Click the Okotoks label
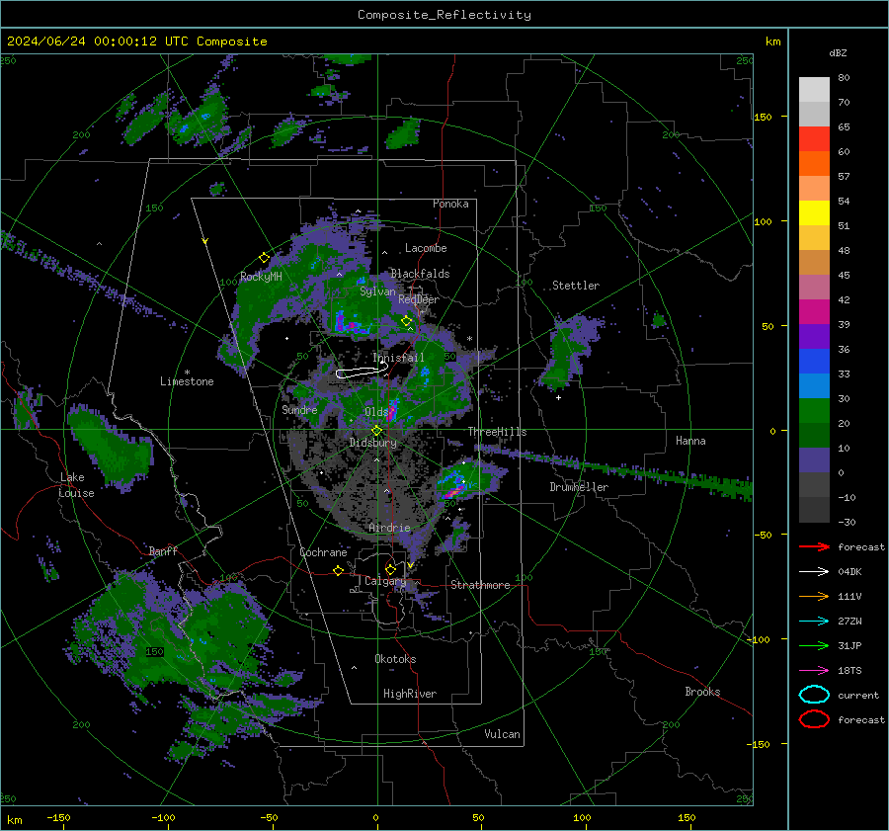Viewport: 889px width, 831px height. click(395, 658)
